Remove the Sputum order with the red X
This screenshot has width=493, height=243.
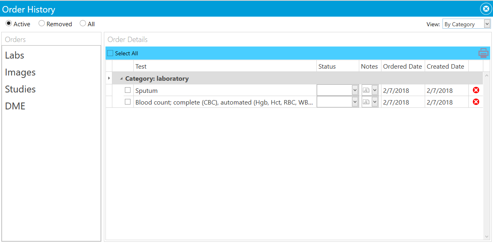click(476, 90)
